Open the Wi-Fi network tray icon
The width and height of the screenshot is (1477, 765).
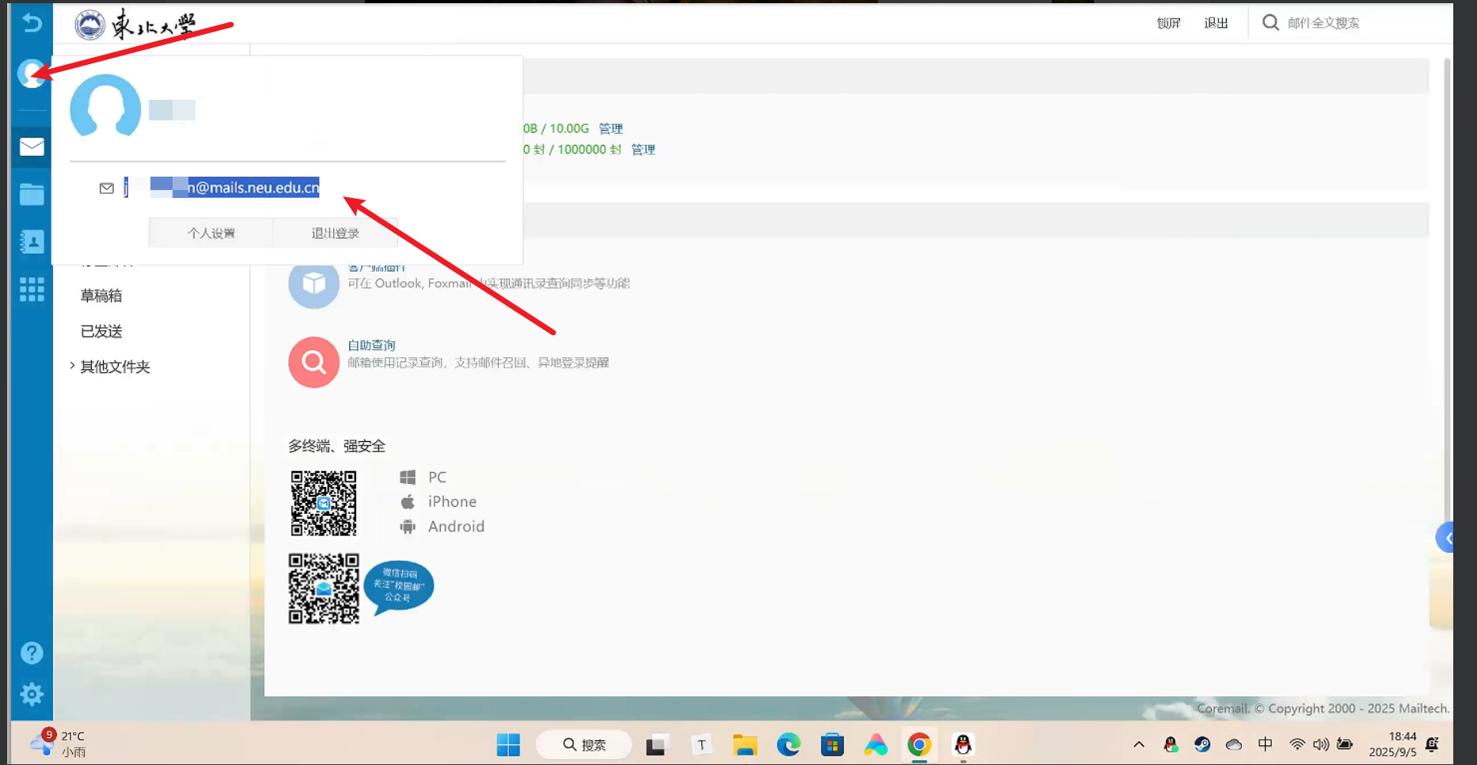click(x=1297, y=744)
